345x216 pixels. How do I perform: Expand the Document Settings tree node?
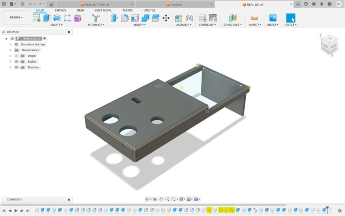[10, 44]
